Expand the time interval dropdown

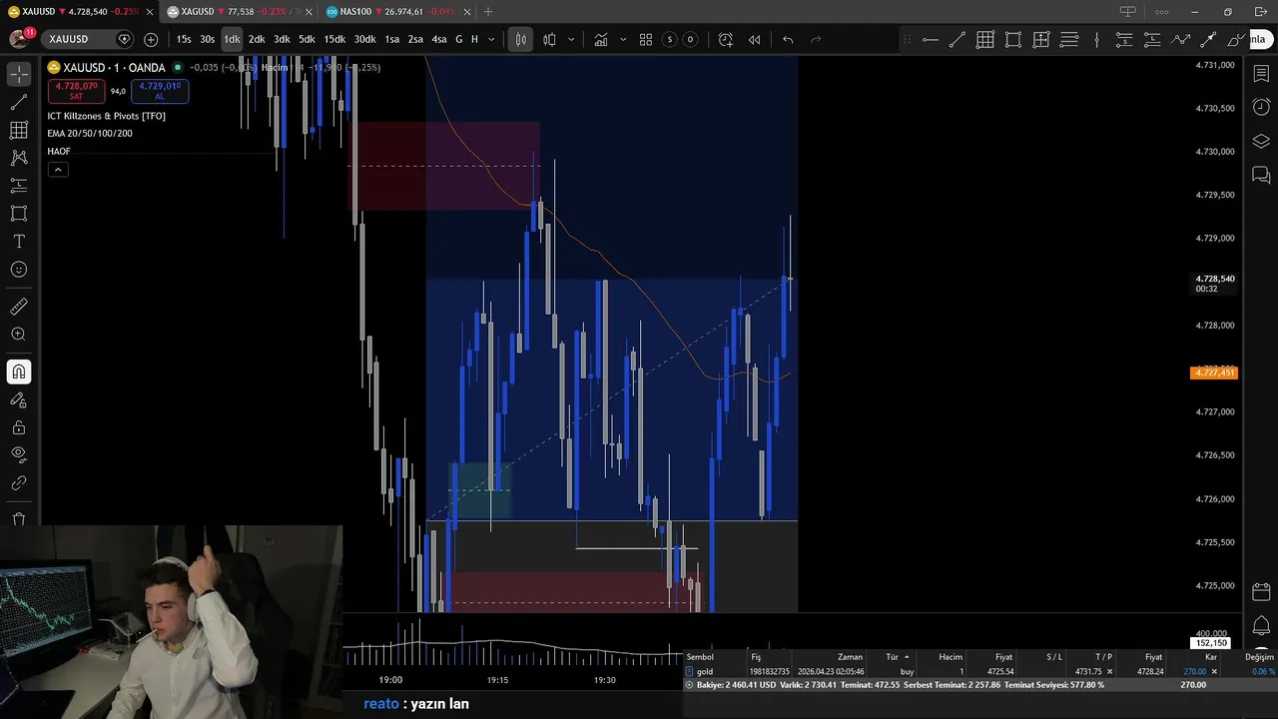(x=490, y=39)
